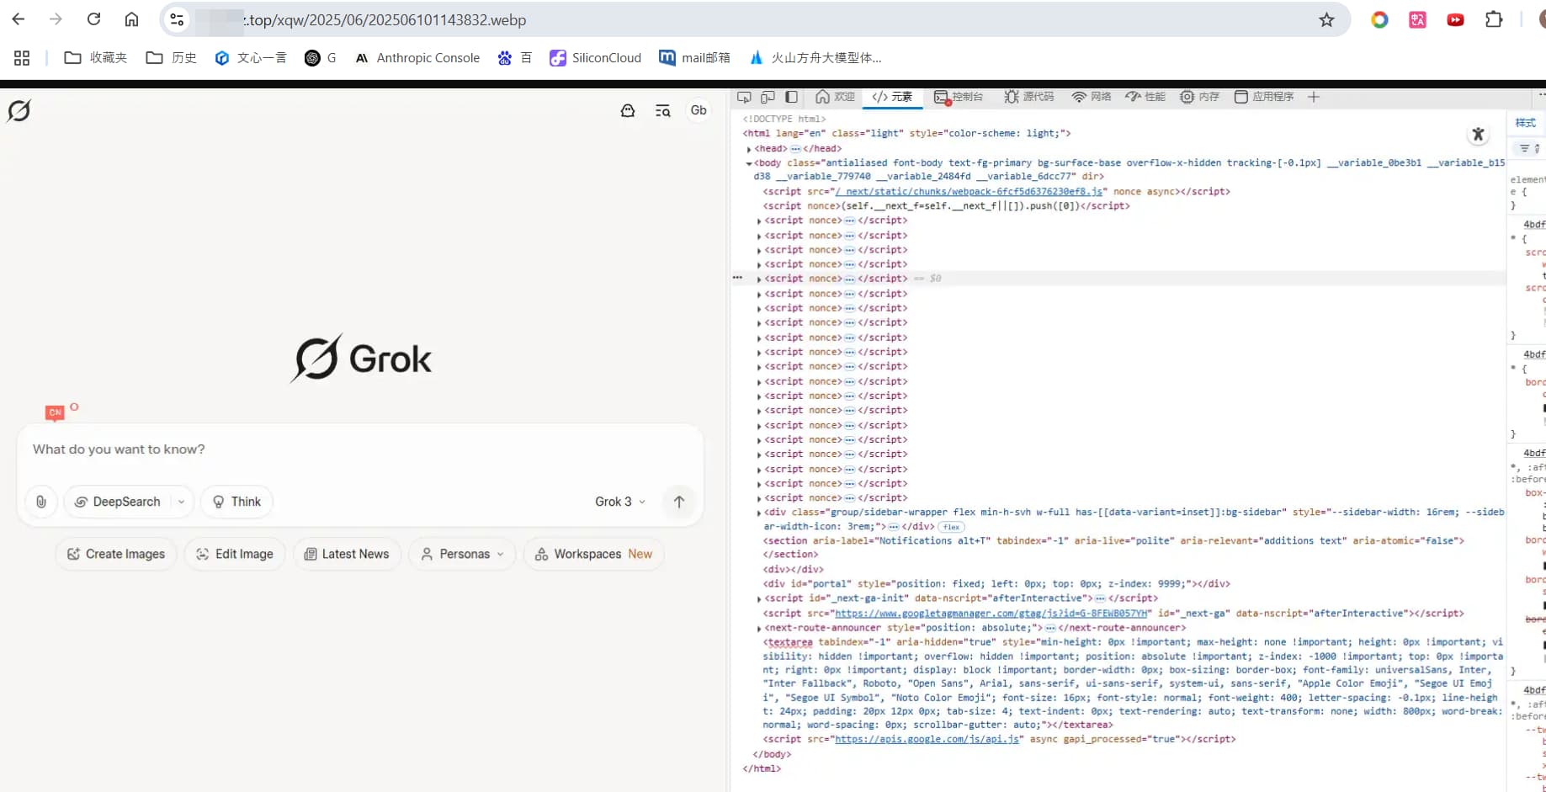This screenshot has height=792, width=1546.
Task: Click the accessibility figure icon in Elements panel
Action: (1478, 135)
